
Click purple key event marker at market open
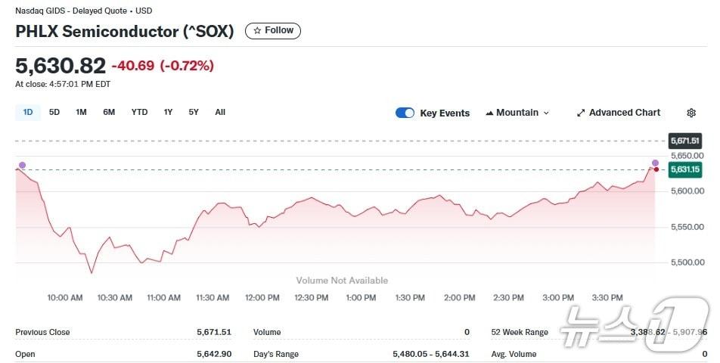point(22,165)
